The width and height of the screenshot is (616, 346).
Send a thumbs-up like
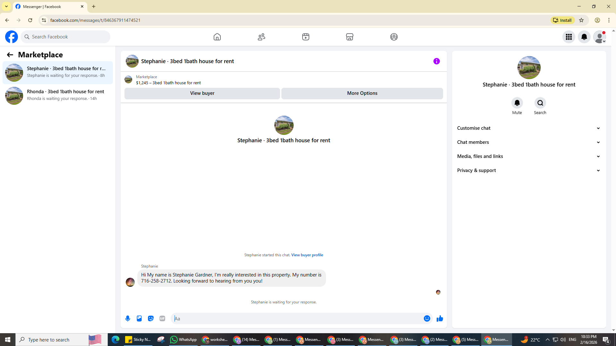click(440, 318)
